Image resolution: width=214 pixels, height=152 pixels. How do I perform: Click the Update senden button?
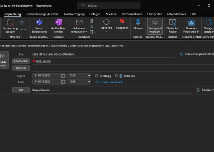point(3,60)
